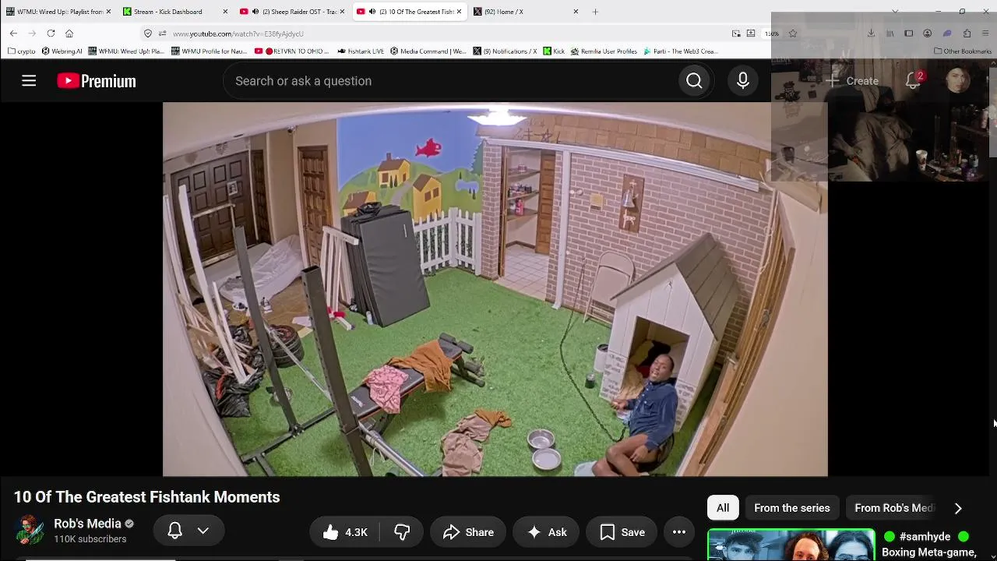
Task: Open Rob's Media channel name link
Action: click(87, 524)
